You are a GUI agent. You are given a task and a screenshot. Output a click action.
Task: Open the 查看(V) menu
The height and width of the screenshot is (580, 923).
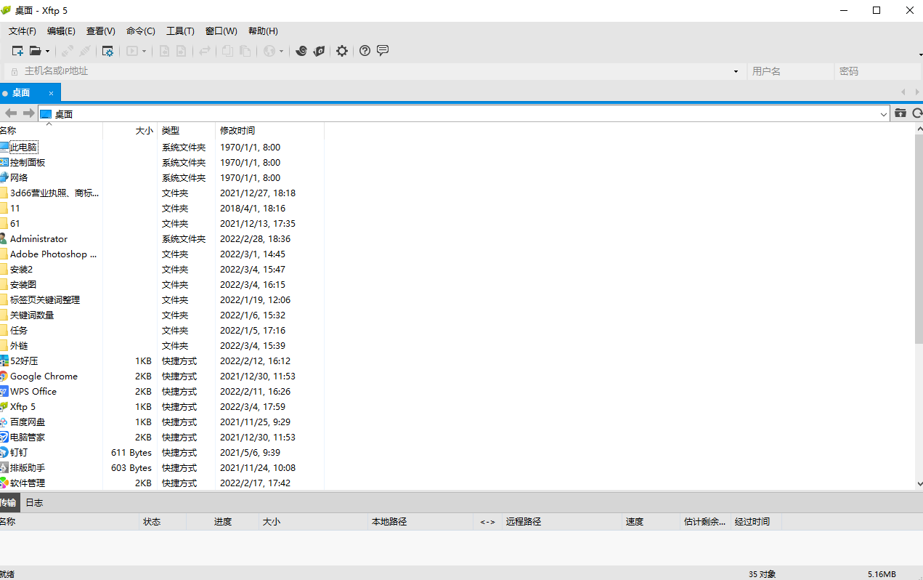(101, 31)
